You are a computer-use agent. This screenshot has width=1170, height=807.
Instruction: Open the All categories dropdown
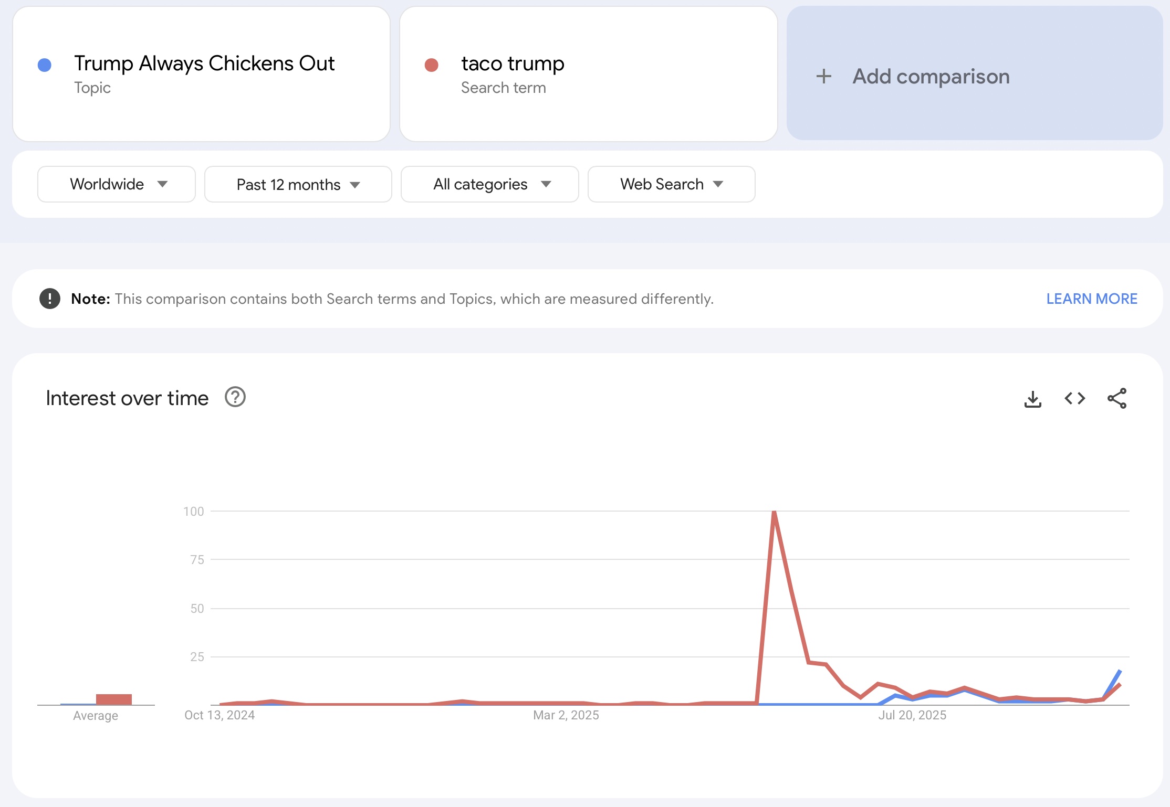pyautogui.click(x=489, y=184)
